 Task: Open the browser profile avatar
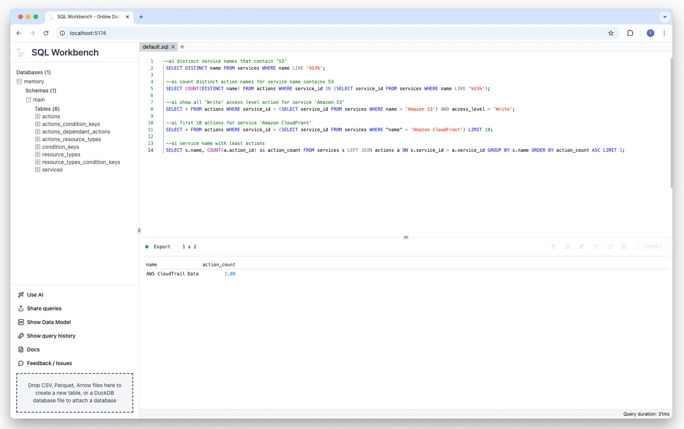tap(650, 33)
